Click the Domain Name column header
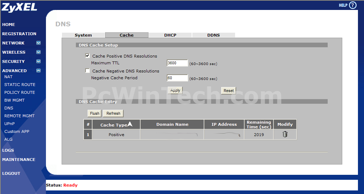This screenshot has height=194, width=364. [x=172, y=124]
